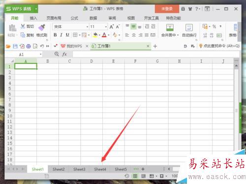Open the Page Layout ribbon tab
Viewport: 246px width, 184px height.
54,18
